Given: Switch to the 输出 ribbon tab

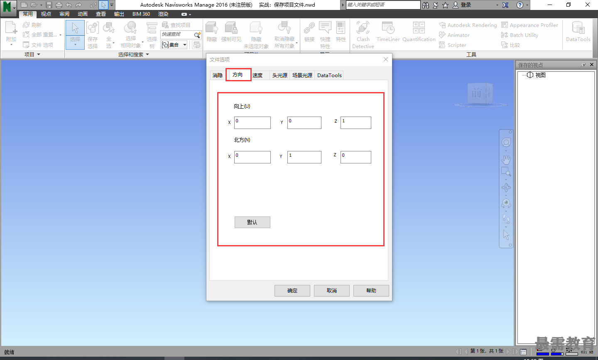Looking at the screenshot, I should coord(119,14).
